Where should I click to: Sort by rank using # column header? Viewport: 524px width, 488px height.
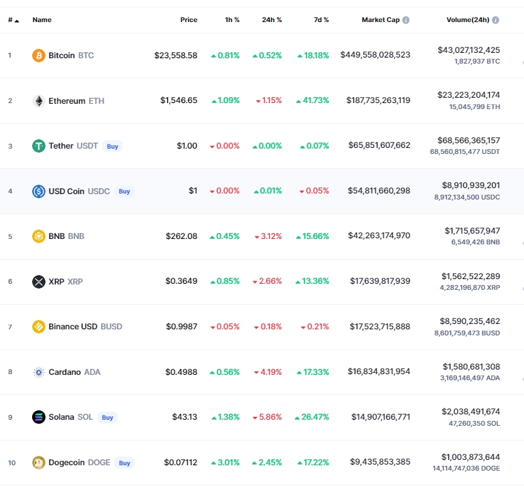point(13,20)
